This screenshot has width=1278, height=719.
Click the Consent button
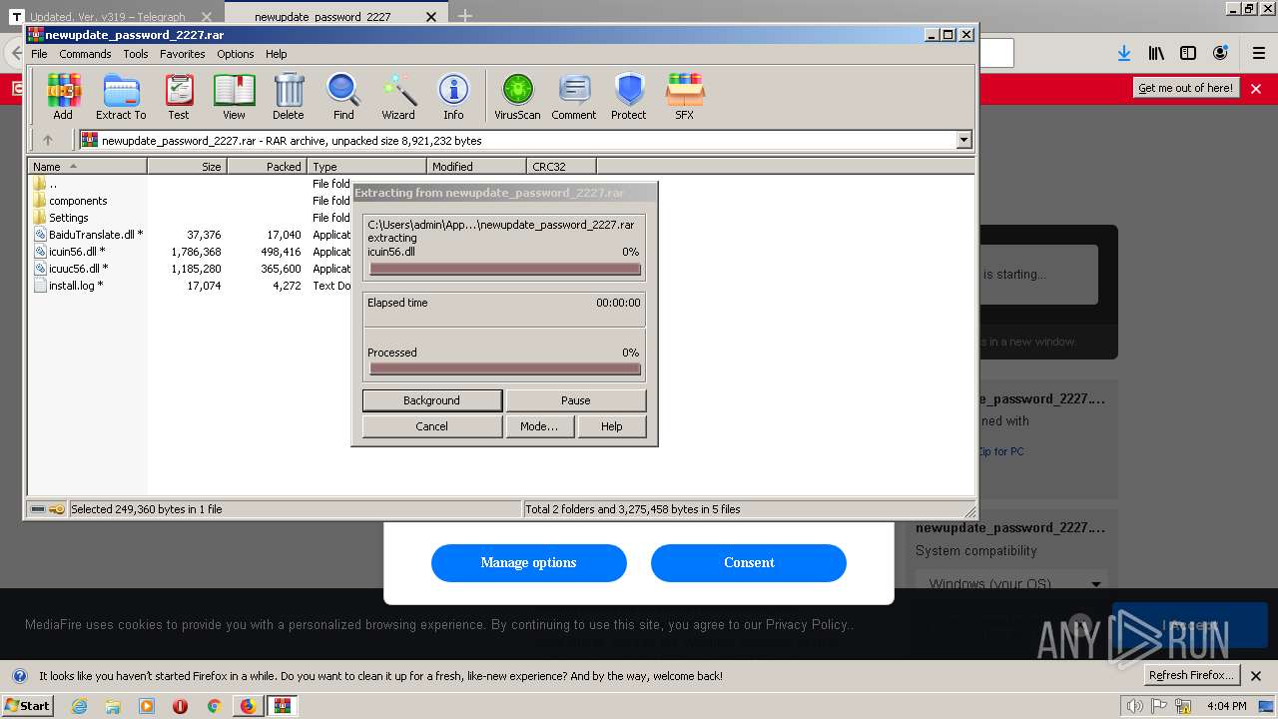click(749, 562)
